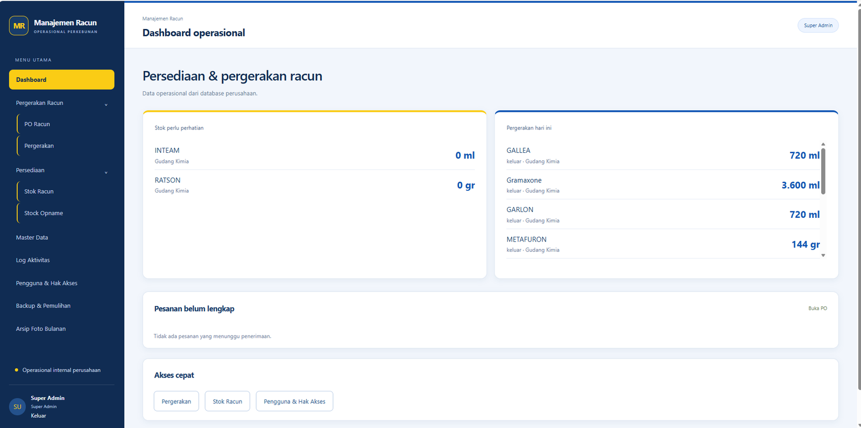Screen dimensions: 861x428
Task: Click the MR logo icon
Action: pyautogui.click(x=19, y=25)
